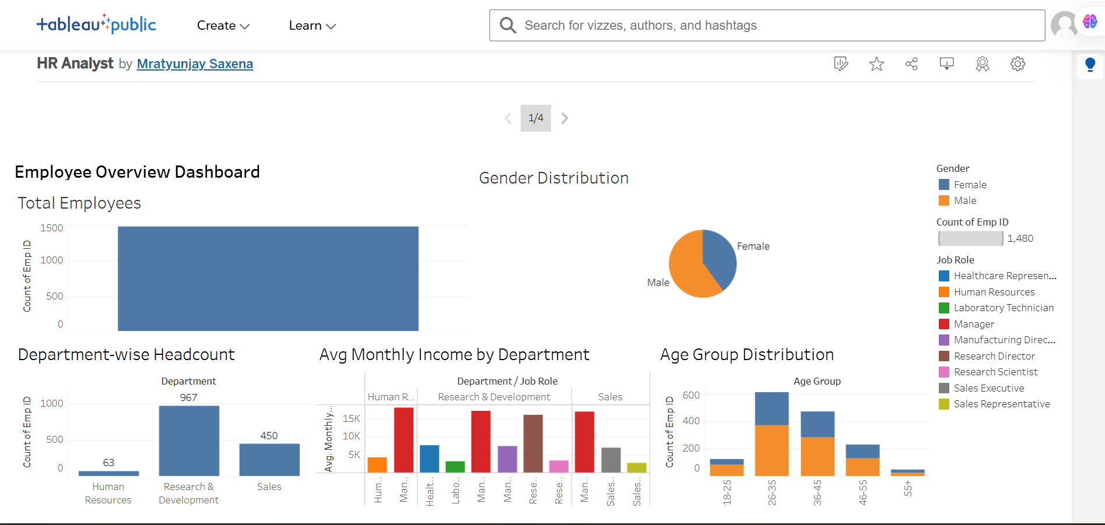Go to Tableau Public home logo

(x=96, y=24)
